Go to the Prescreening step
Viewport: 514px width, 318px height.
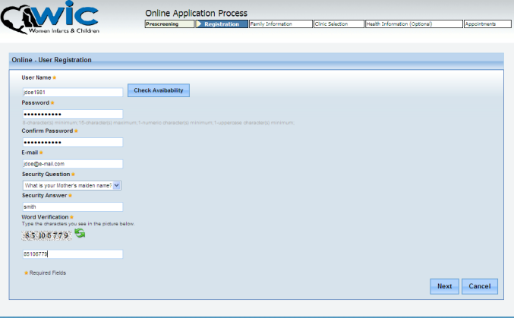tap(169, 24)
